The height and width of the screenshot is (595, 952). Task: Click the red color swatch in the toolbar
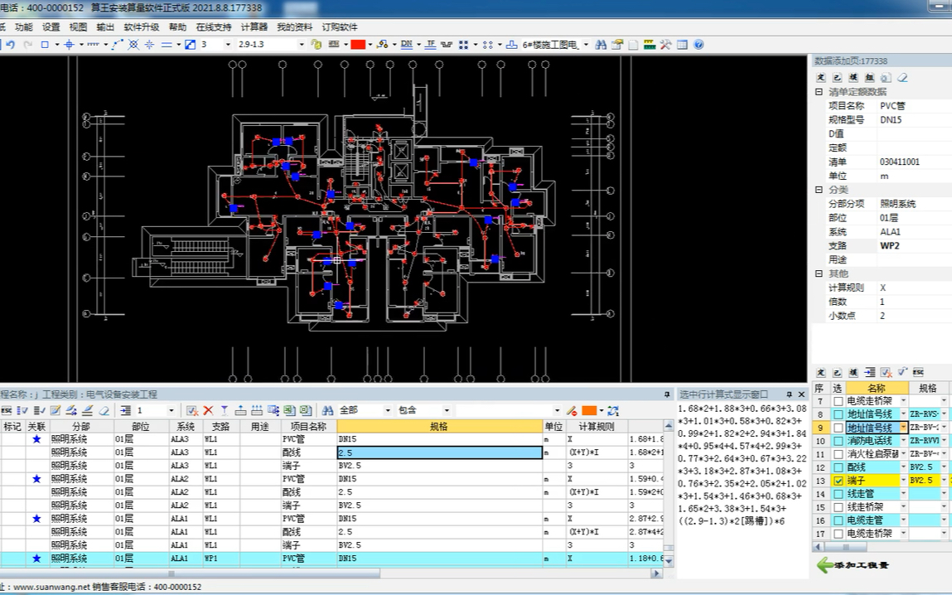tap(358, 44)
